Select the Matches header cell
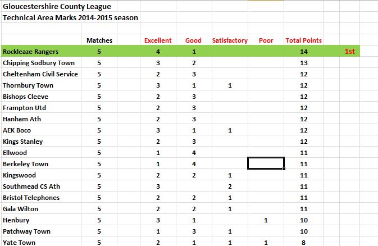 pyautogui.click(x=99, y=40)
